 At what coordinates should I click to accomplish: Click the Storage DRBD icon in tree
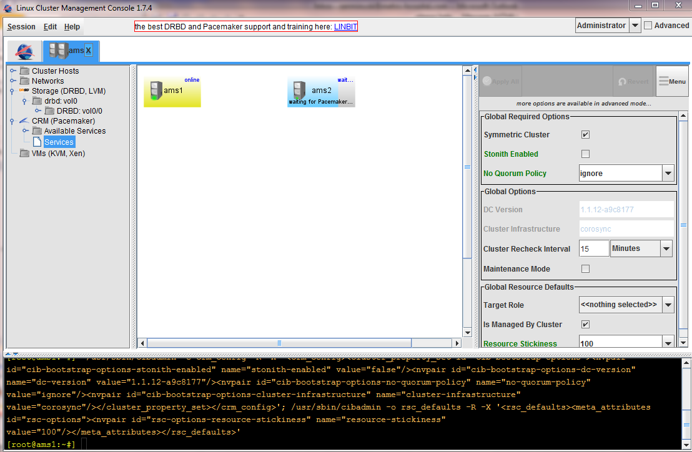coord(24,91)
